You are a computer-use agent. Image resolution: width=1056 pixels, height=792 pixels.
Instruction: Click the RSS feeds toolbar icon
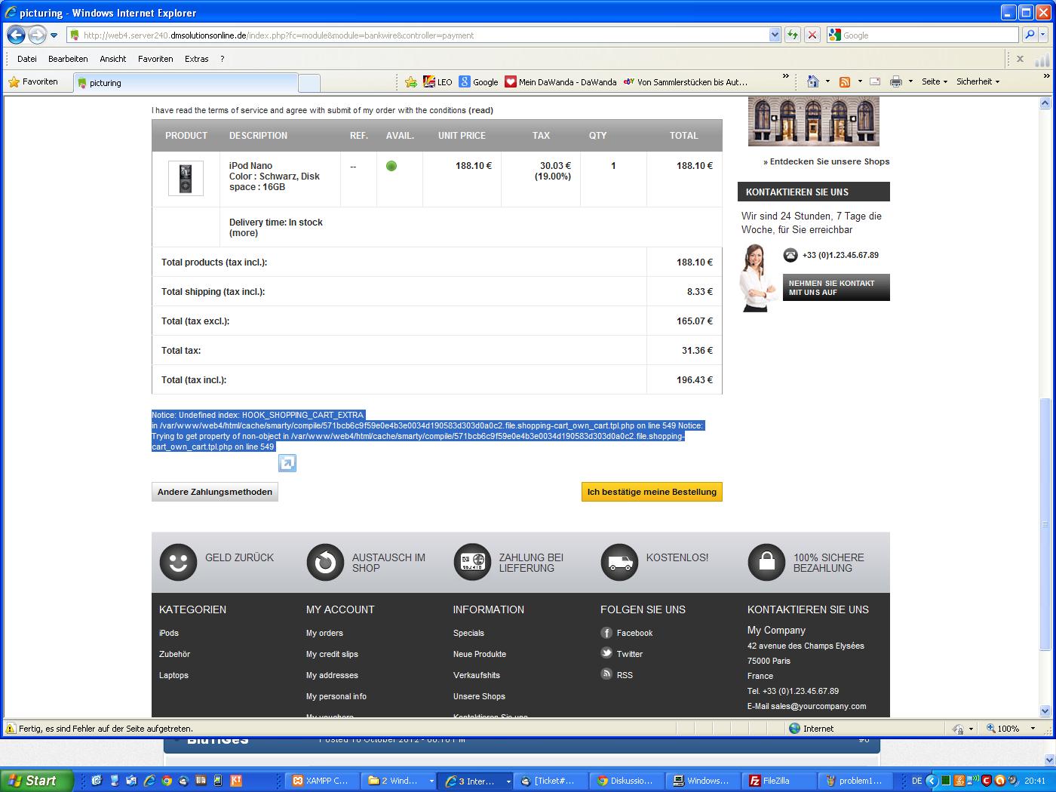(845, 81)
